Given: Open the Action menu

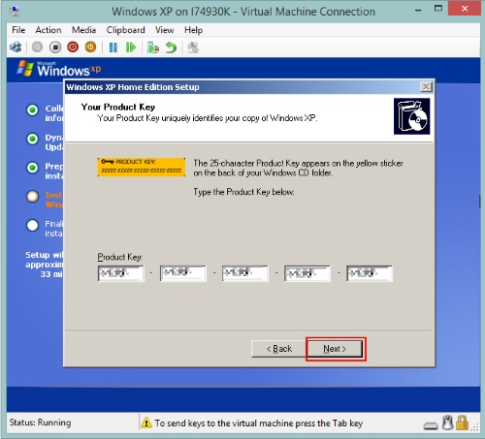Looking at the screenshot, I should (48, 30).
